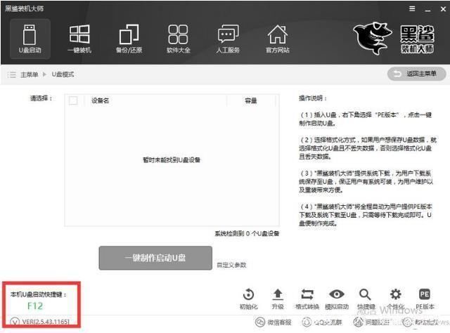This screenshot has height=333, width=450.
Task: Click 一键制作启动U盘 button
Action: (x=155, y=258)
